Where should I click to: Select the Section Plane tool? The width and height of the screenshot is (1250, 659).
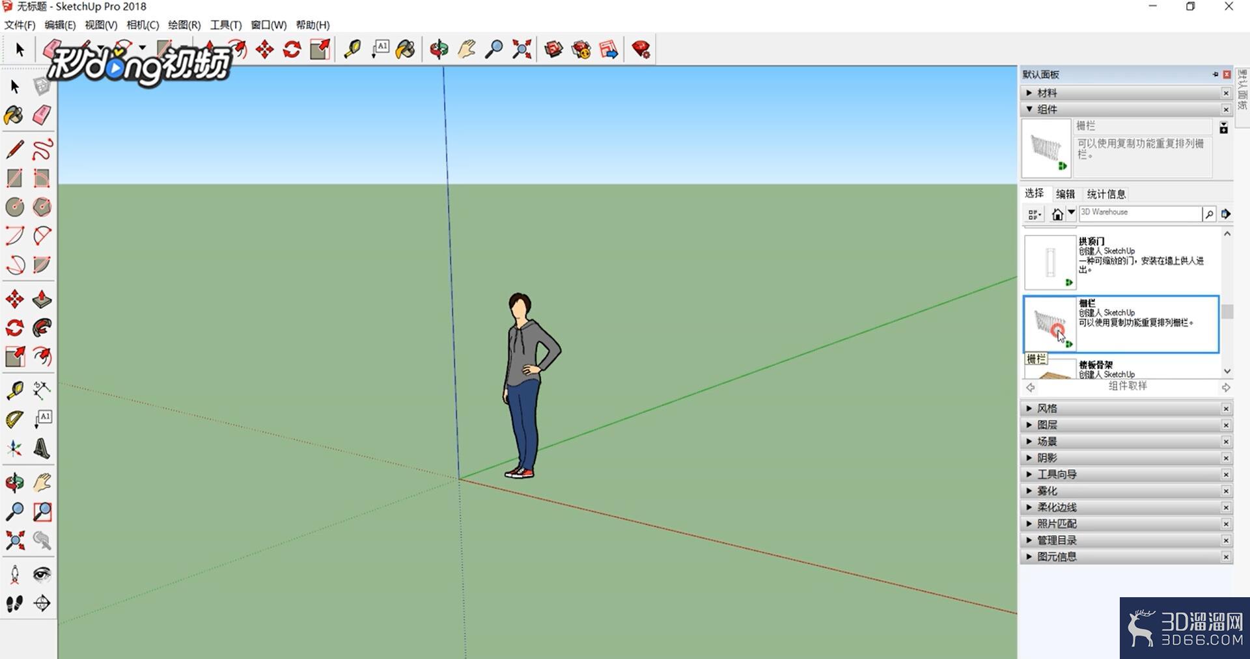coord(42,603)
